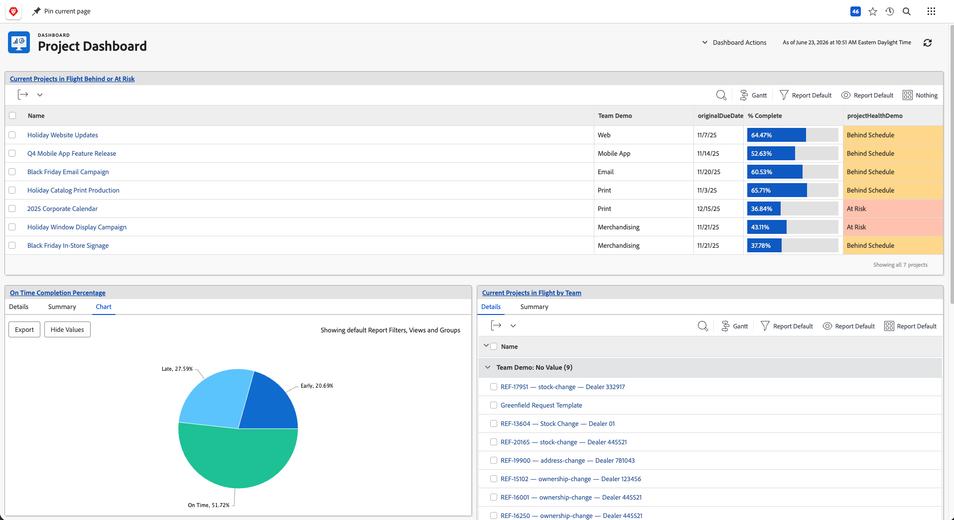Open filter Report Default in Behind or At Risk report
This screenshot has width=954, height=520.
pyautogui.click(x=806, y=95)
